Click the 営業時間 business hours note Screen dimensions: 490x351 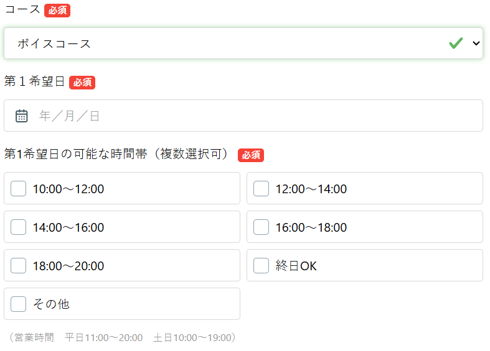pos(121,338)
